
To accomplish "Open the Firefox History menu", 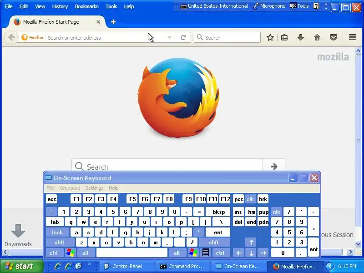I will (60, 6).
